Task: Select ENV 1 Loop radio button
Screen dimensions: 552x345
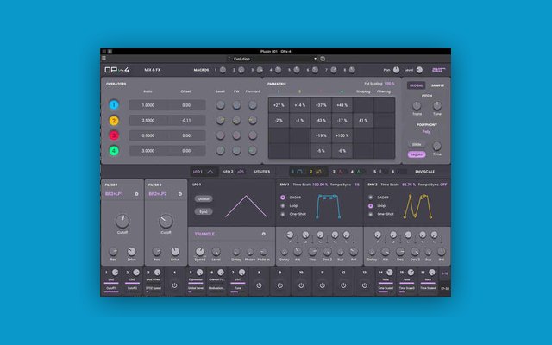Action: (x=283, y=205)
